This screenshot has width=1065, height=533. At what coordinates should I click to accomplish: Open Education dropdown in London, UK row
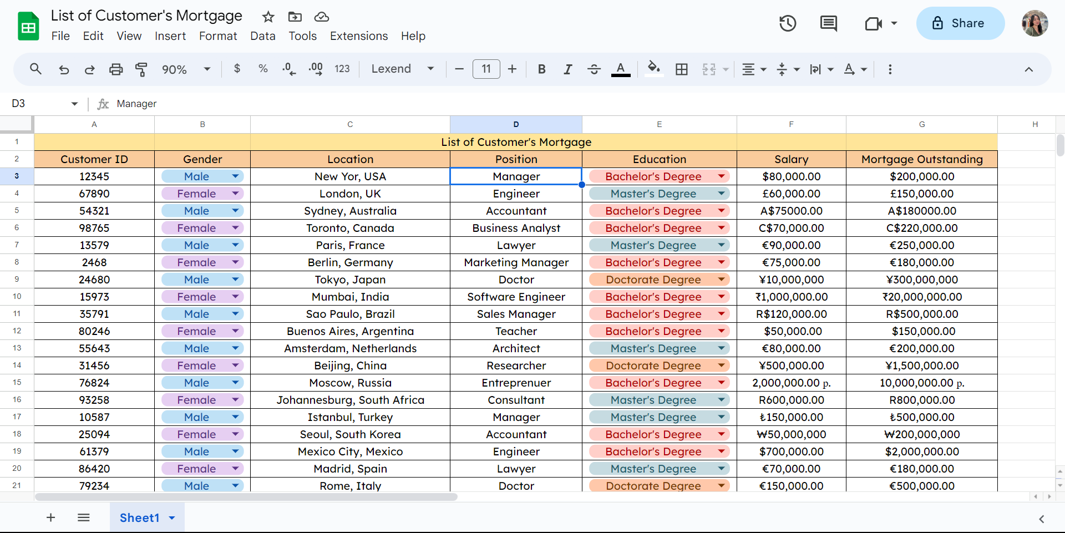click(x=721, y=194)
